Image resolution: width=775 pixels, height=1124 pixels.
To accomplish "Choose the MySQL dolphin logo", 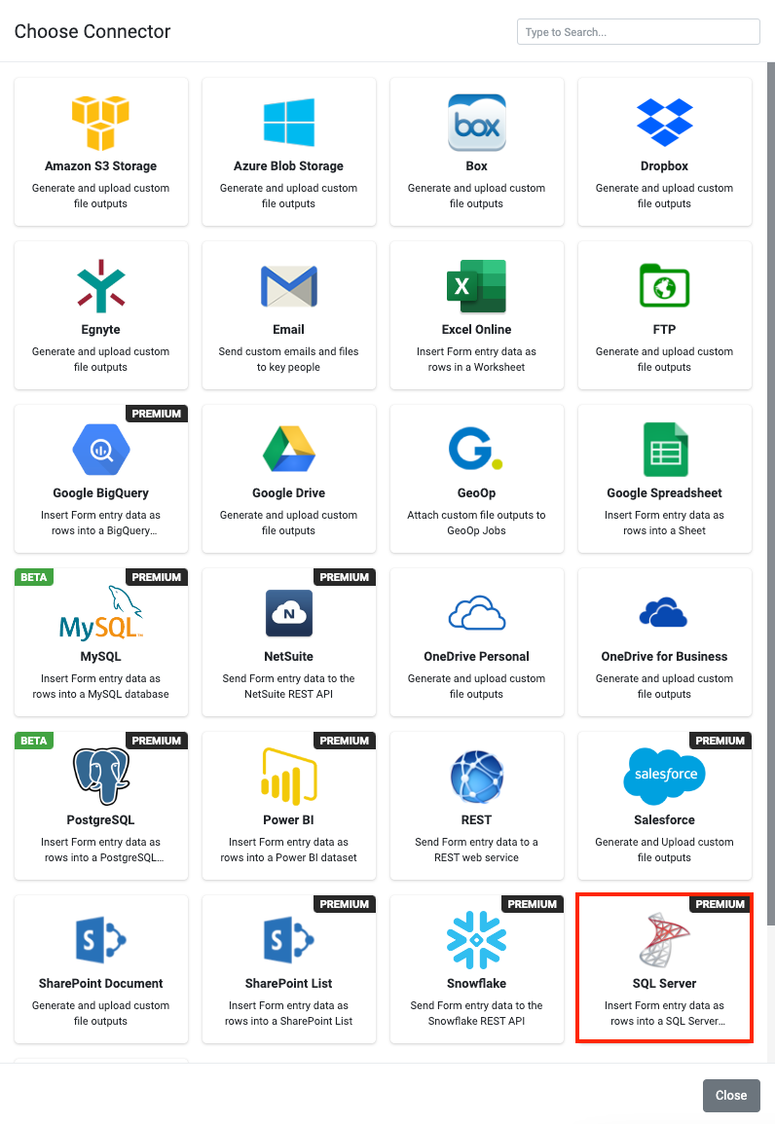I will pos(101,613).
